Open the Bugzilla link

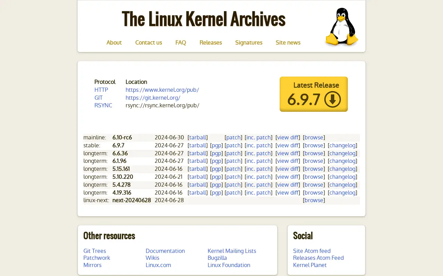pos(217,258)
